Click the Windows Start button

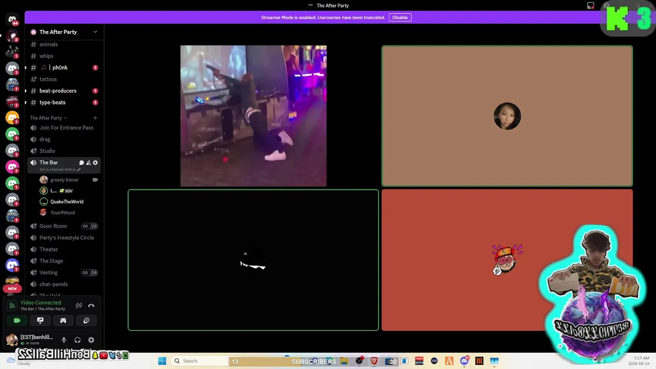162,361
